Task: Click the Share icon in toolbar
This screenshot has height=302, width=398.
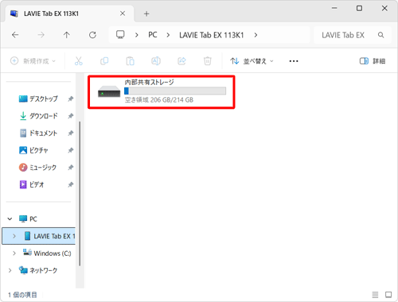Action: [181, 61]
